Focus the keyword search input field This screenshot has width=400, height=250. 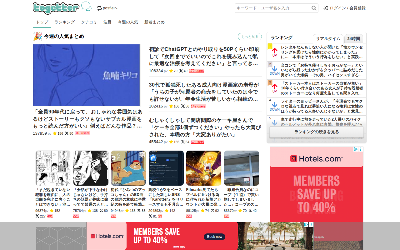(x=273, y=8)
